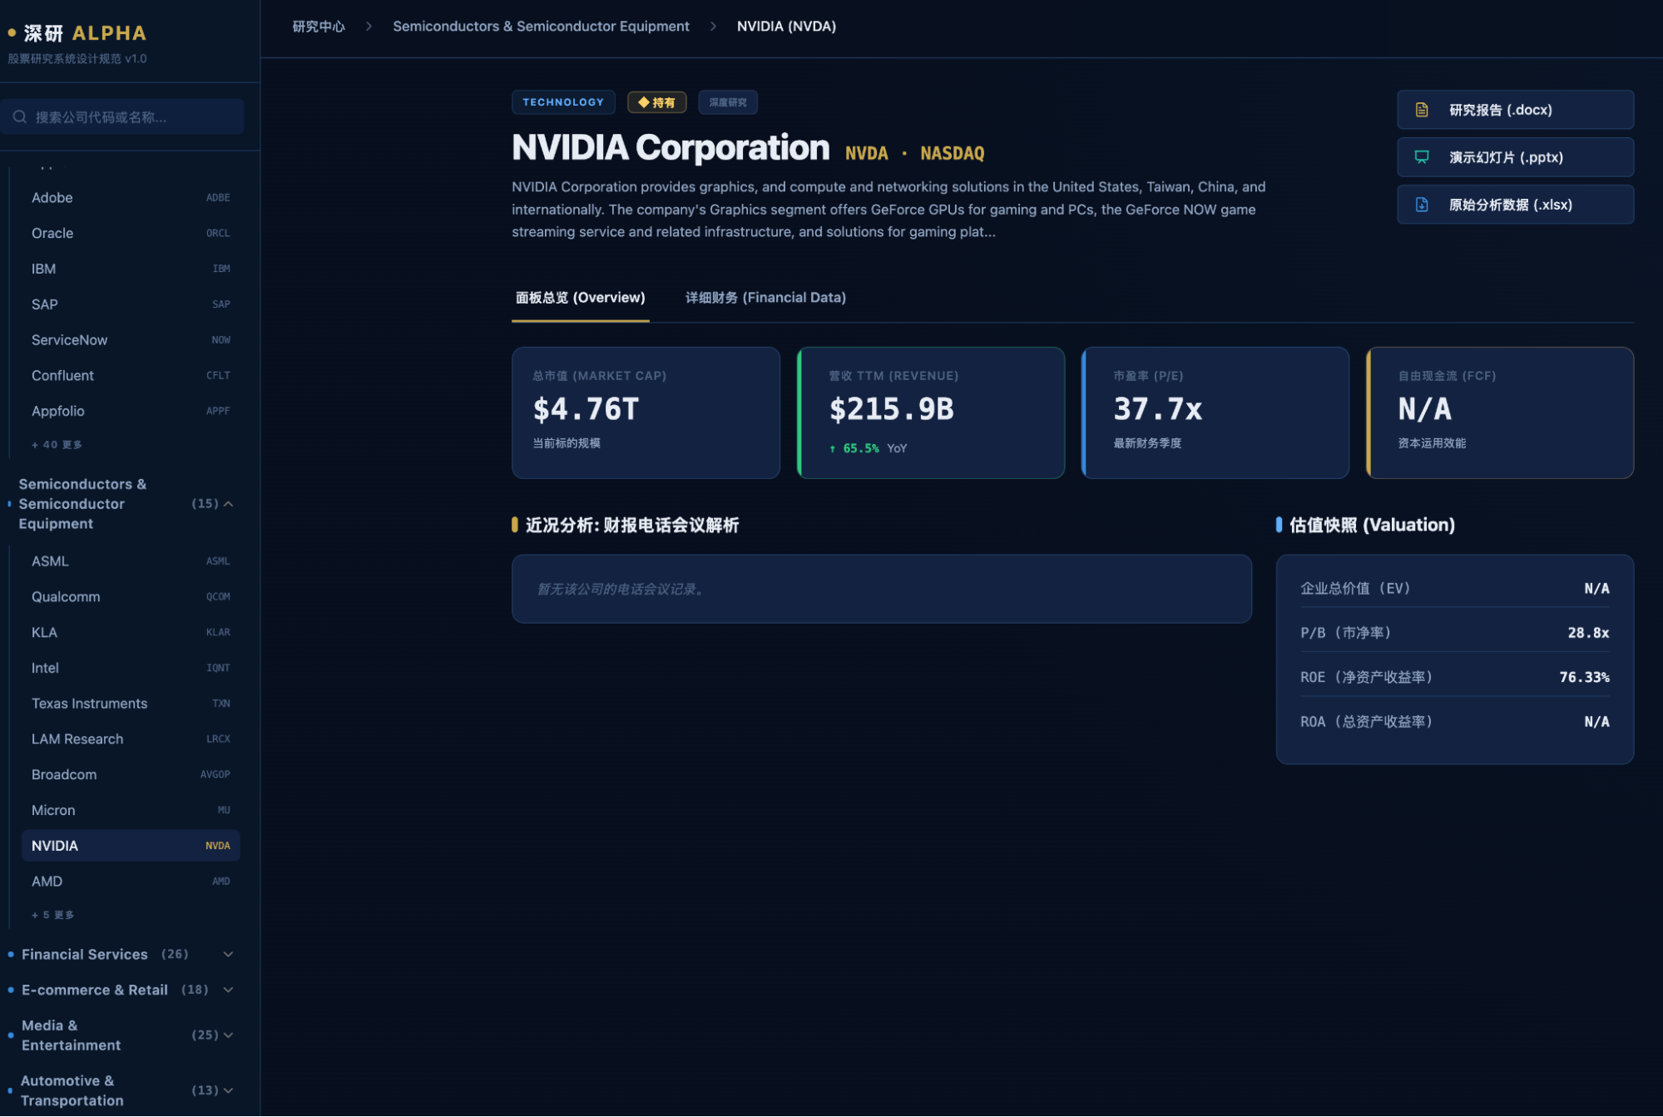Select the 面板总览 (Overview) tab
Image resolution: width=1663 pixels, height=1117 pixels.
click(580, 298)
